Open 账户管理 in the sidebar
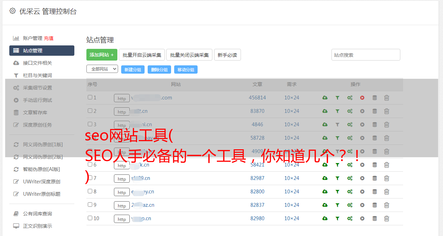The height and width of the screenshot is (236, 443). [33, 38]
